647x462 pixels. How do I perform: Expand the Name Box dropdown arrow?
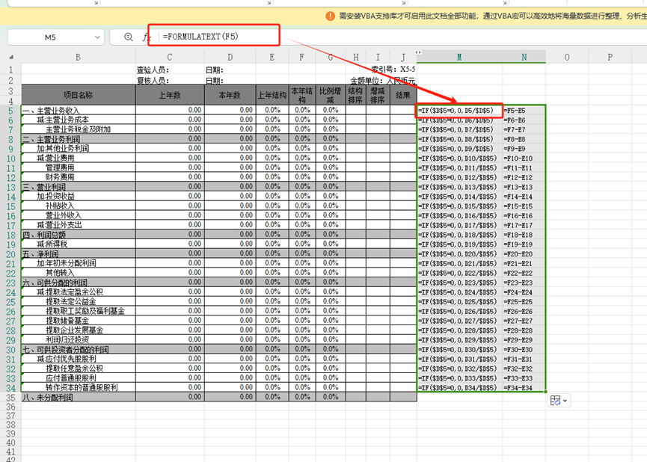coord(97,37)
